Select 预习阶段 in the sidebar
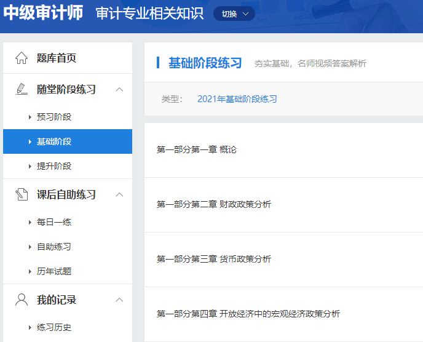 [x=54, y=117]
